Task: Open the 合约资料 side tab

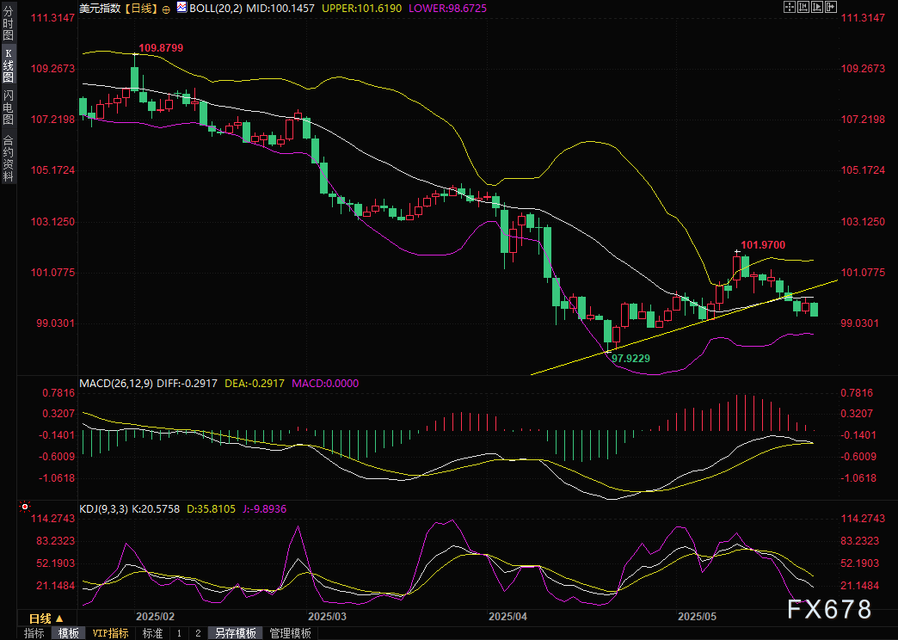Action: click(8, 157)
